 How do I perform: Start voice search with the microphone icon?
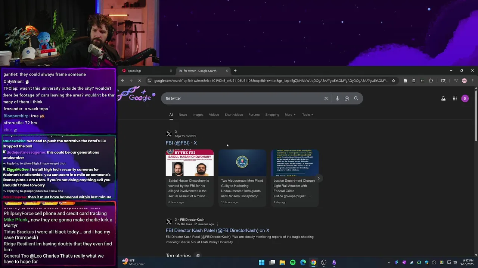tap(337, 98)
